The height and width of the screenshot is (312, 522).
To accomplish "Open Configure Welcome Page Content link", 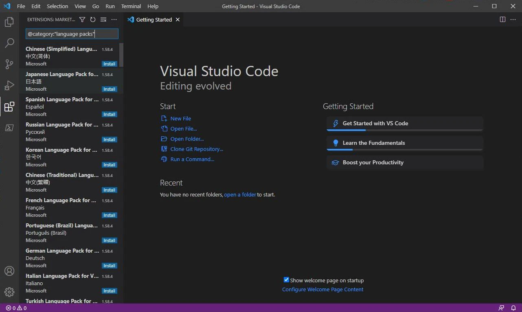I will pyautogui.click(x=323, y=289).
